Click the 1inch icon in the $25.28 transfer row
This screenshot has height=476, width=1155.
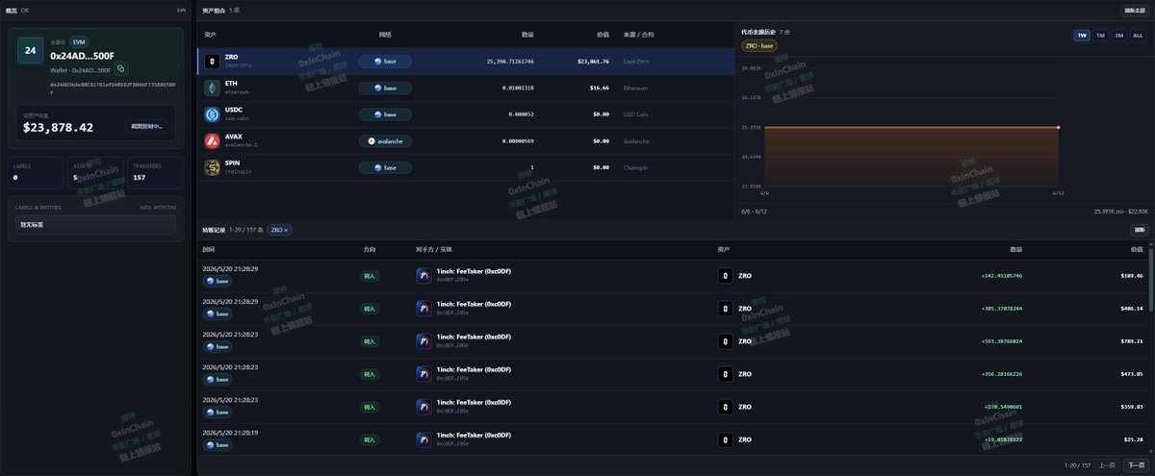pyautogui.click(x=423, y=439)
